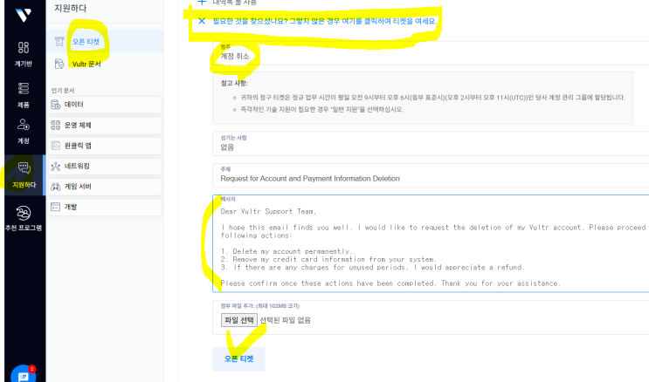
Task: Open the 계정 account icon
Action: 24,124
